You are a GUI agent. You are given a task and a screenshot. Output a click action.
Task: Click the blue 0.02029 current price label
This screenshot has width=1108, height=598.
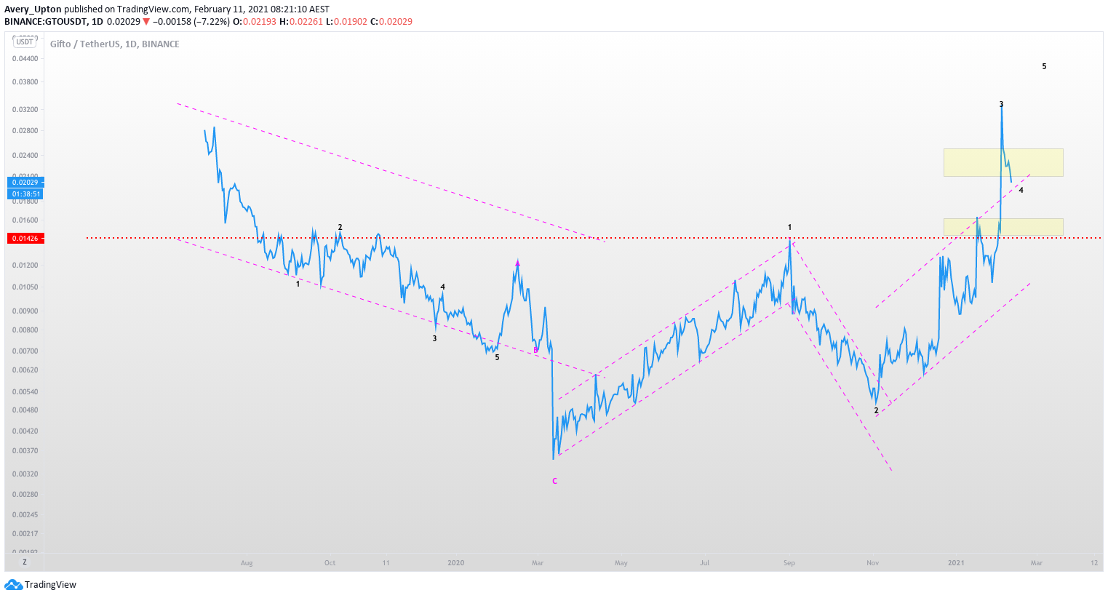(25, 183)
